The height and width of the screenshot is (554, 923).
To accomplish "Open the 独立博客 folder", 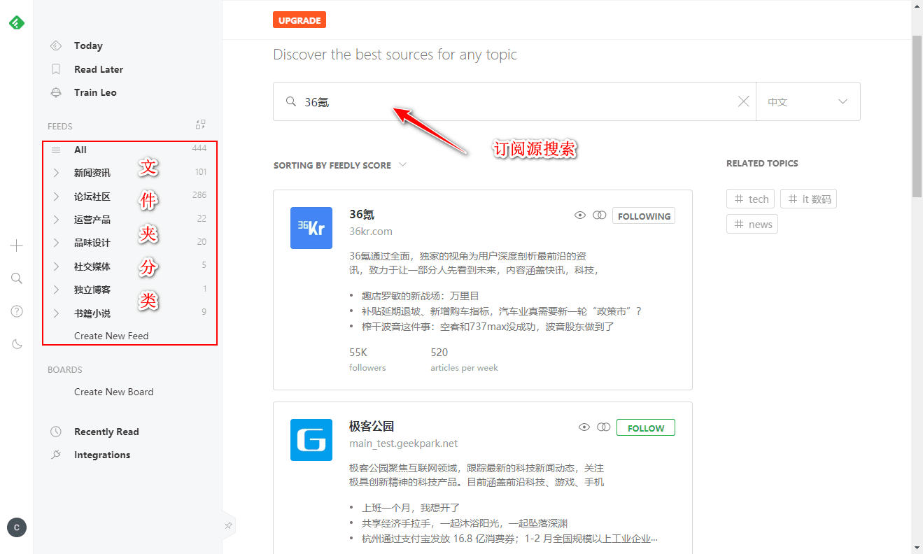I will pos(92,290).
